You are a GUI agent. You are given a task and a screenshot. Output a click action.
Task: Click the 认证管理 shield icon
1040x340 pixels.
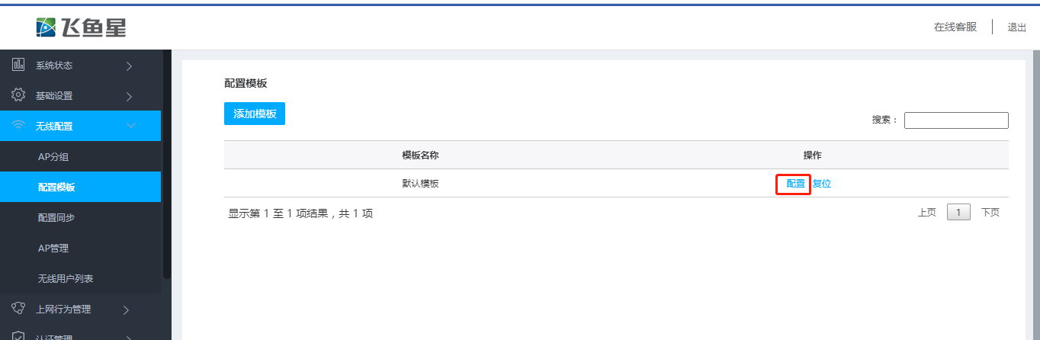point(19,335)
